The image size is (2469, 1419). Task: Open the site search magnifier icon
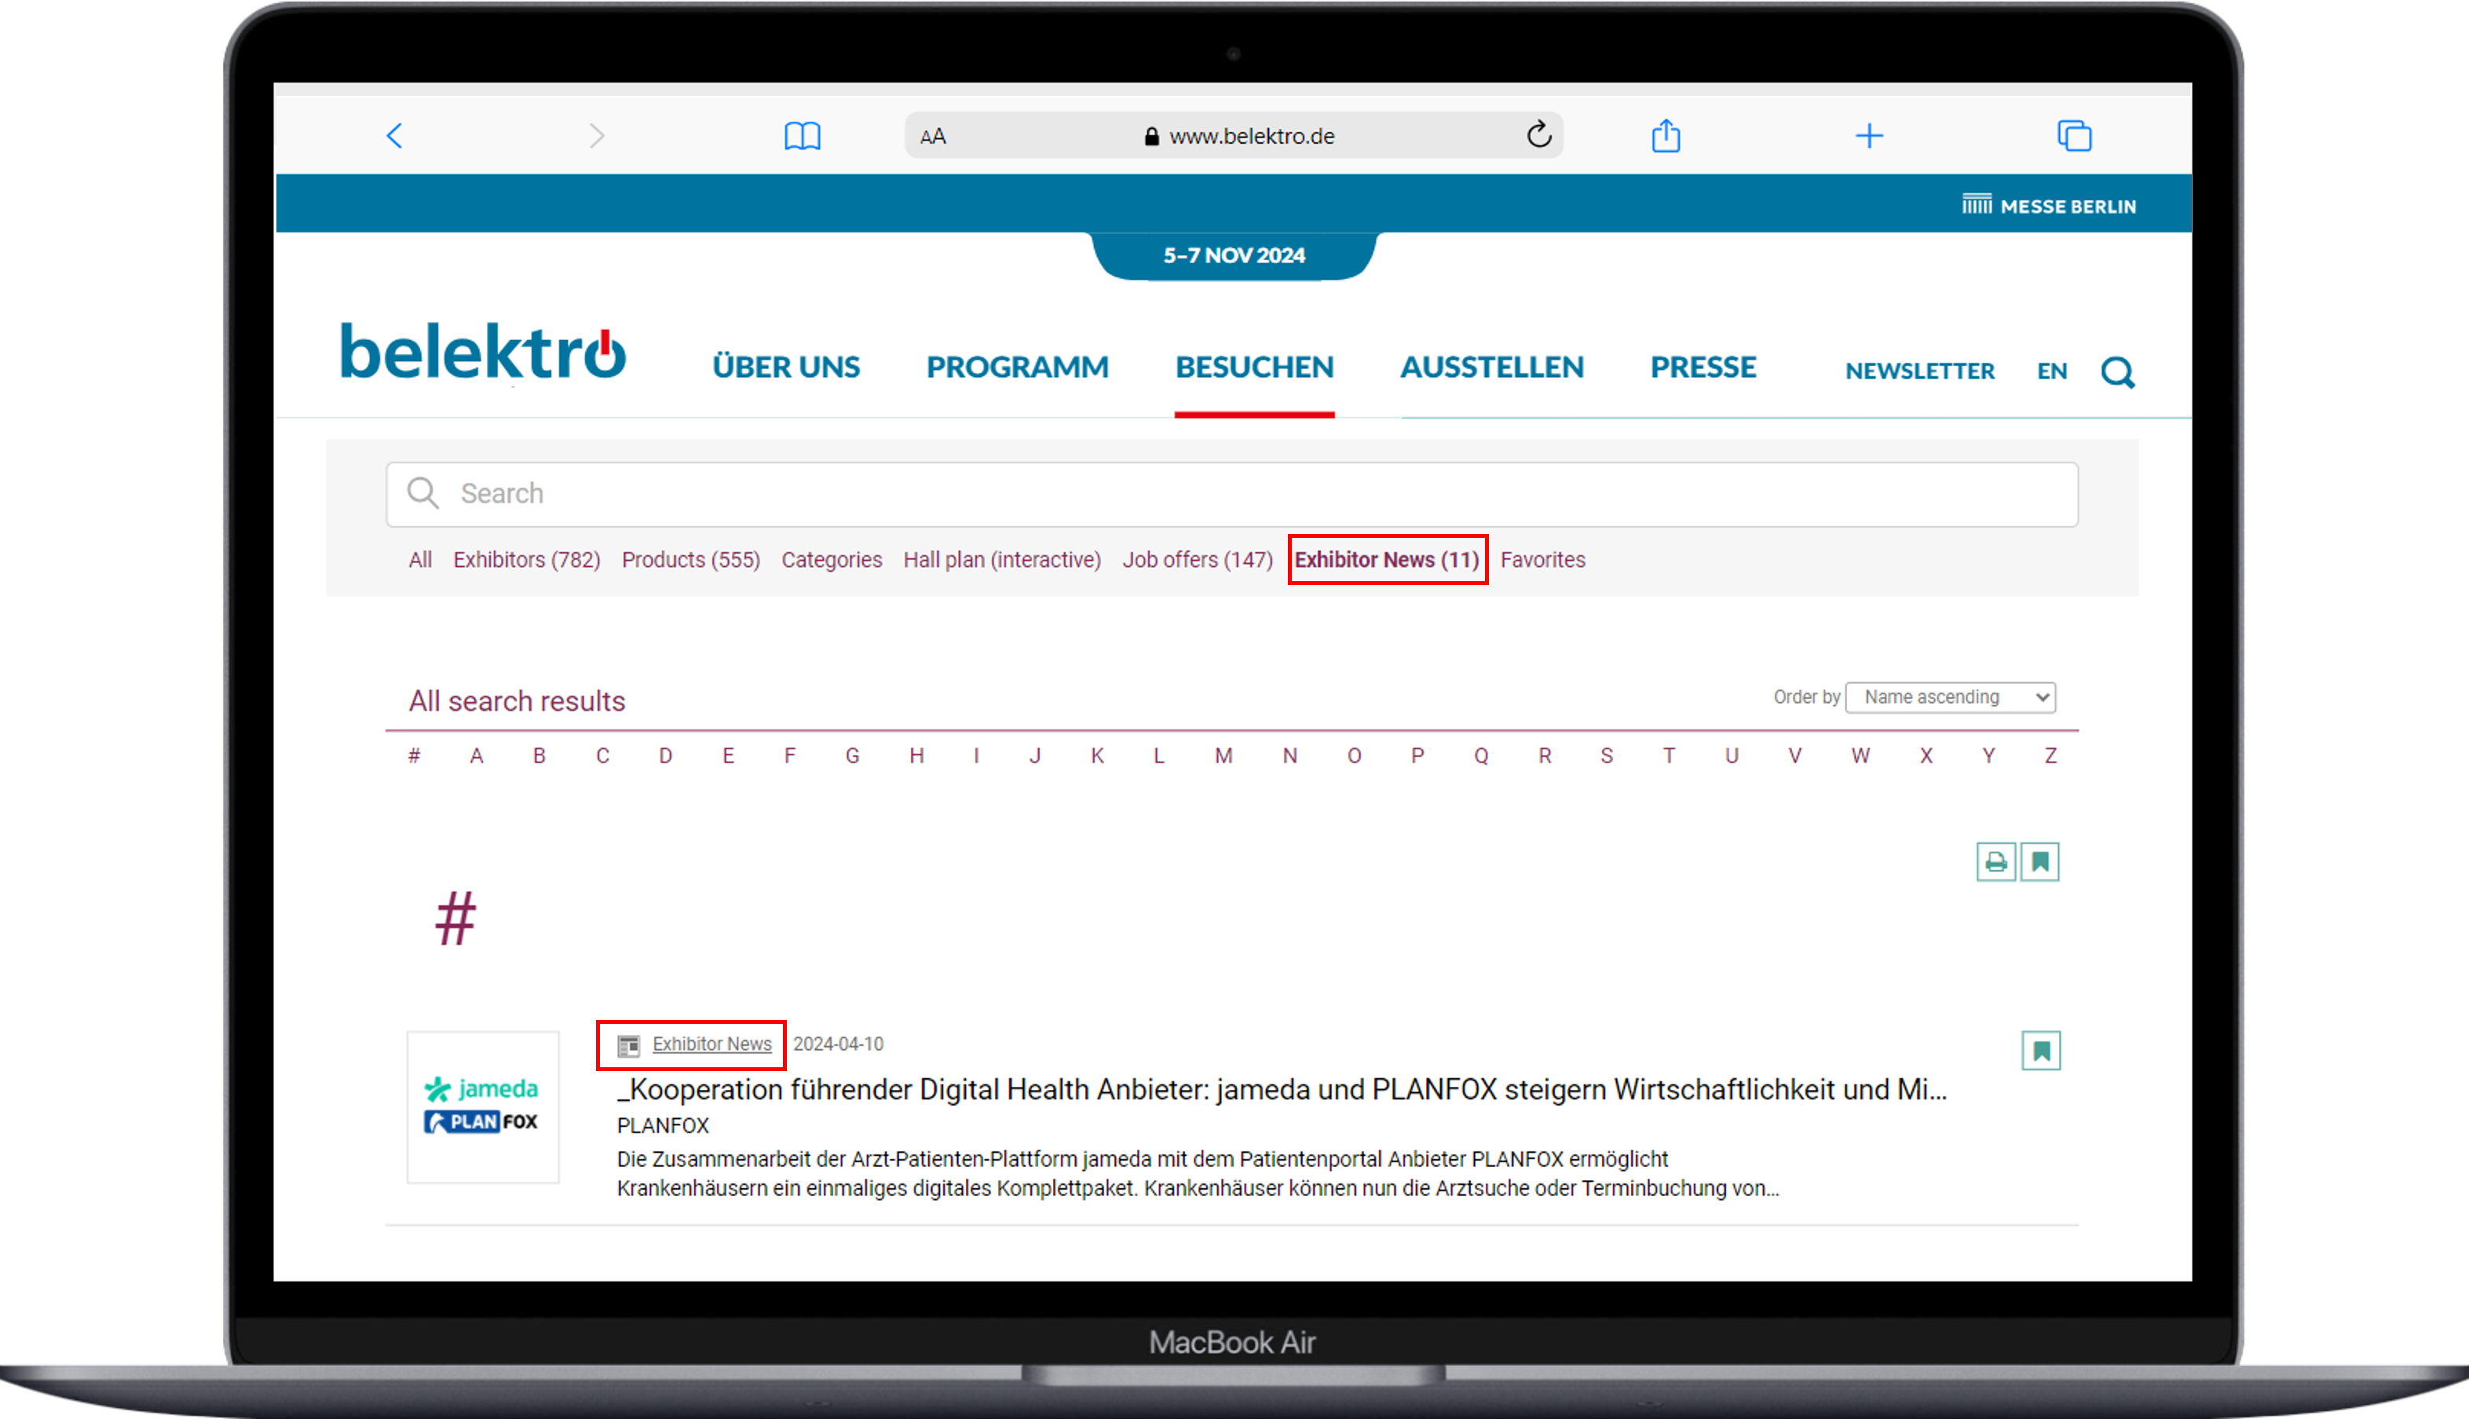(x=2116, y=371)
